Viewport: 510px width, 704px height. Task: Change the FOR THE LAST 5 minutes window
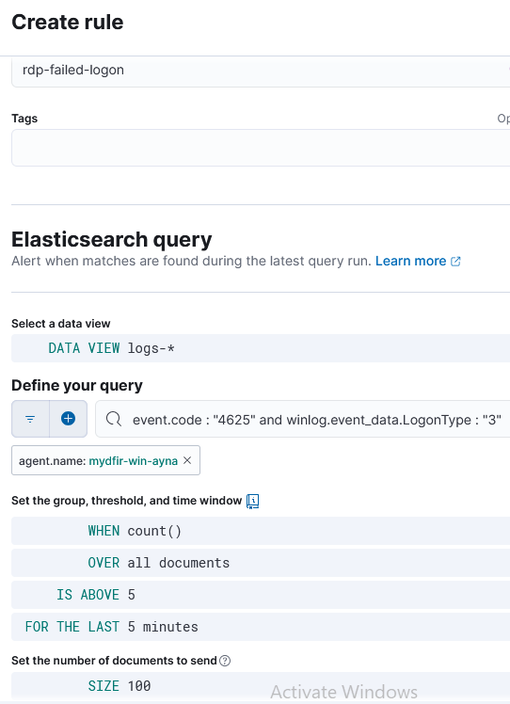click(x=261, y=626)
